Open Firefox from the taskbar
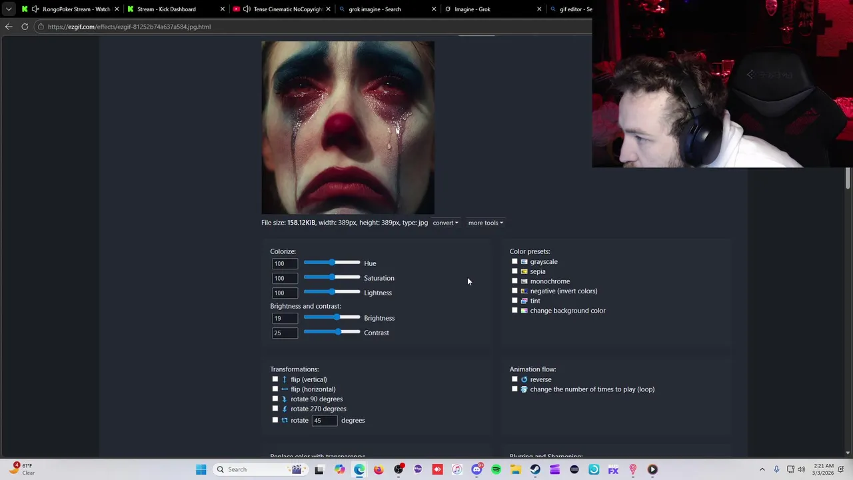 coord(379,469)
